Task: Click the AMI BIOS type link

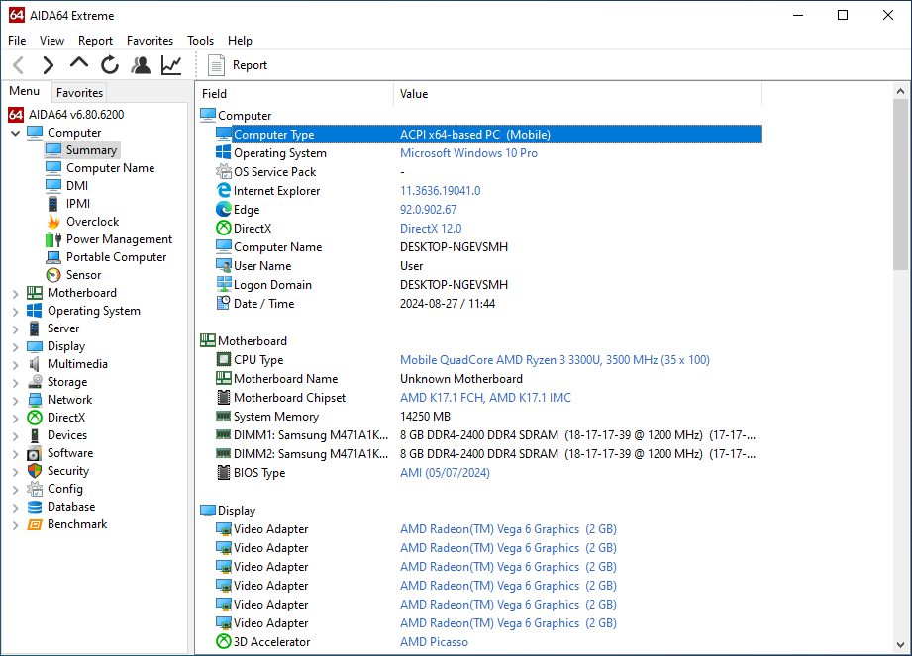Action: pos(445,473)
